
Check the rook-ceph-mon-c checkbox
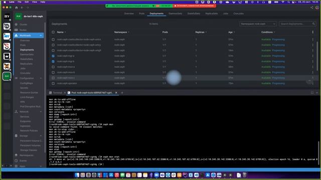[53, 78]
